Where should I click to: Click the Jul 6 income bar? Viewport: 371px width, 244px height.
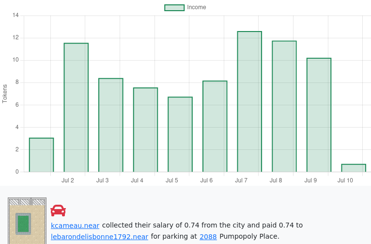point(215,127)
